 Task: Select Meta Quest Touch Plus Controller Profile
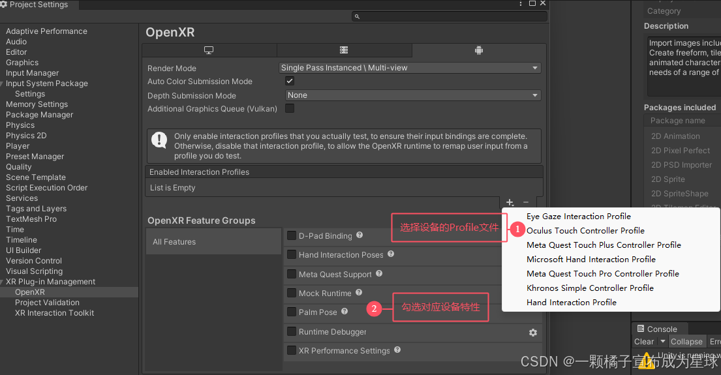[x=604, y=245]
